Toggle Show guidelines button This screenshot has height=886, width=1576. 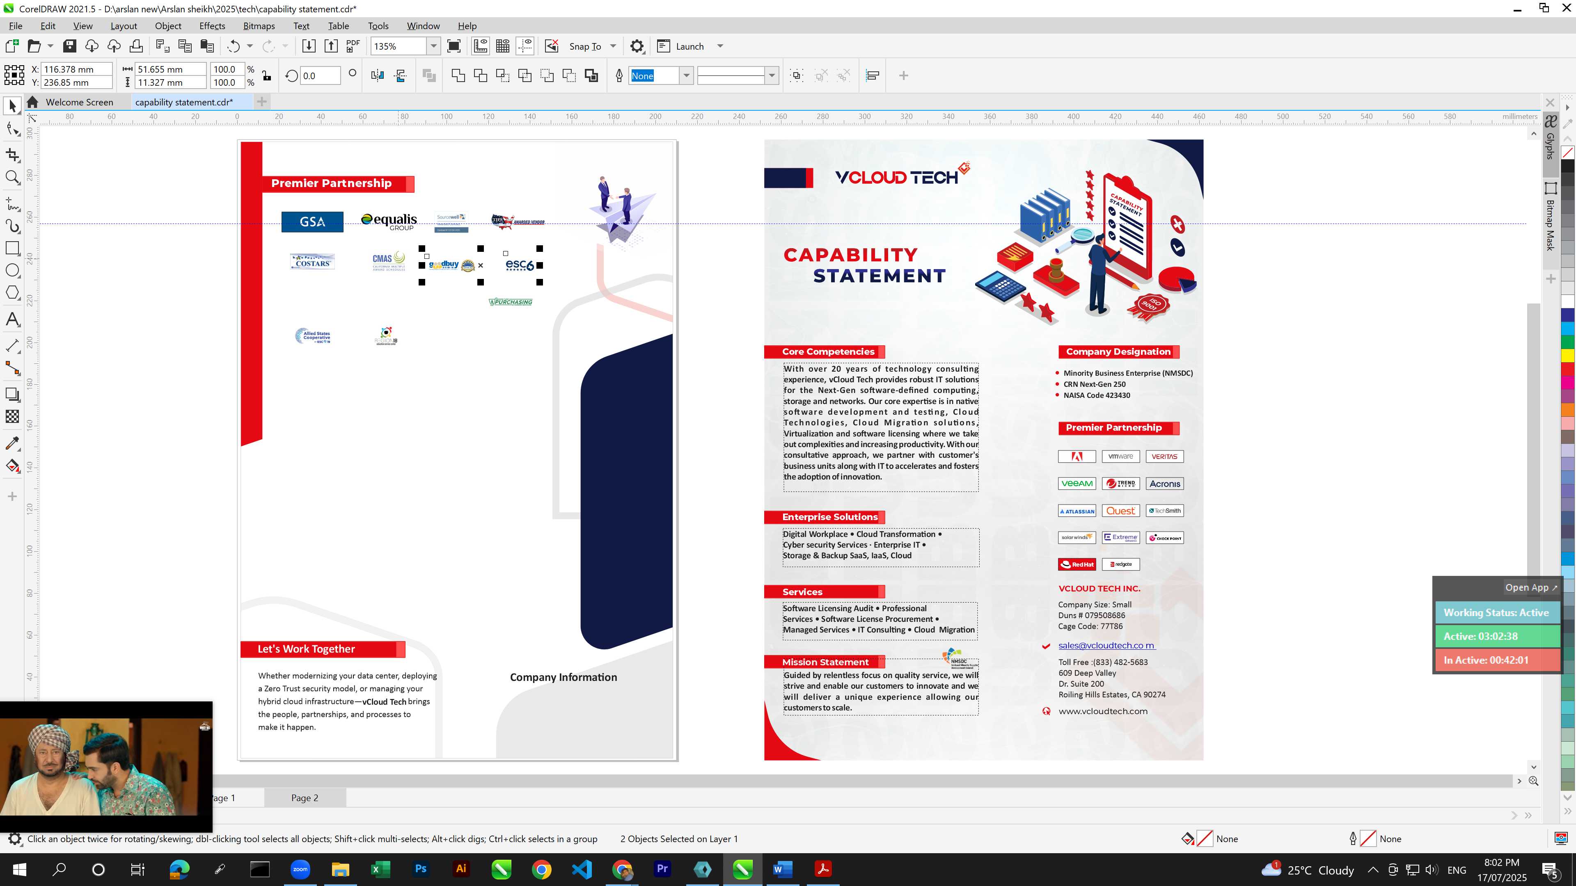(x=525, y=46)
